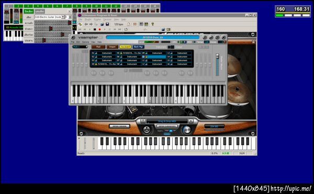The width and height of the screenshot is (314, 194).
Task: Toggle channel 5 button in the mixer strip
Action: [x=48, y=6]
